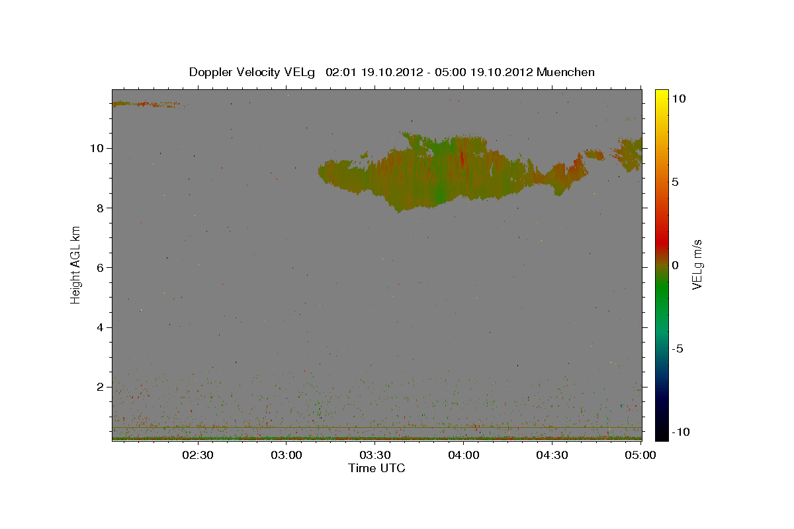Click the 04:00 time tick label

463,455
